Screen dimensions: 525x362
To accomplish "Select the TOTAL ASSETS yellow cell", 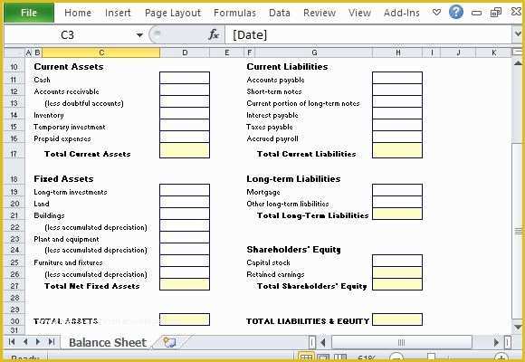I will pos(185,319).
